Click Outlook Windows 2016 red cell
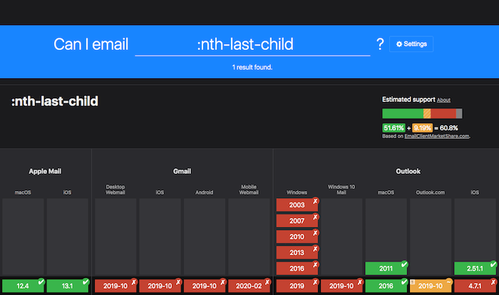 point(297,269)
